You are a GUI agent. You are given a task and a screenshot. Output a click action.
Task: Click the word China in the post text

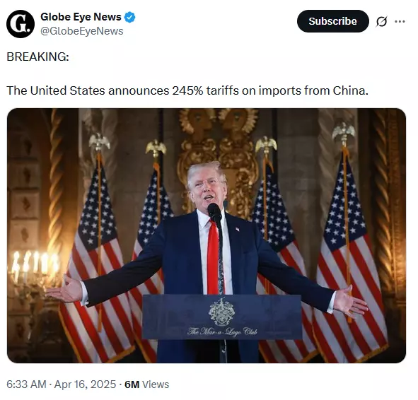(x=350, y=90)
